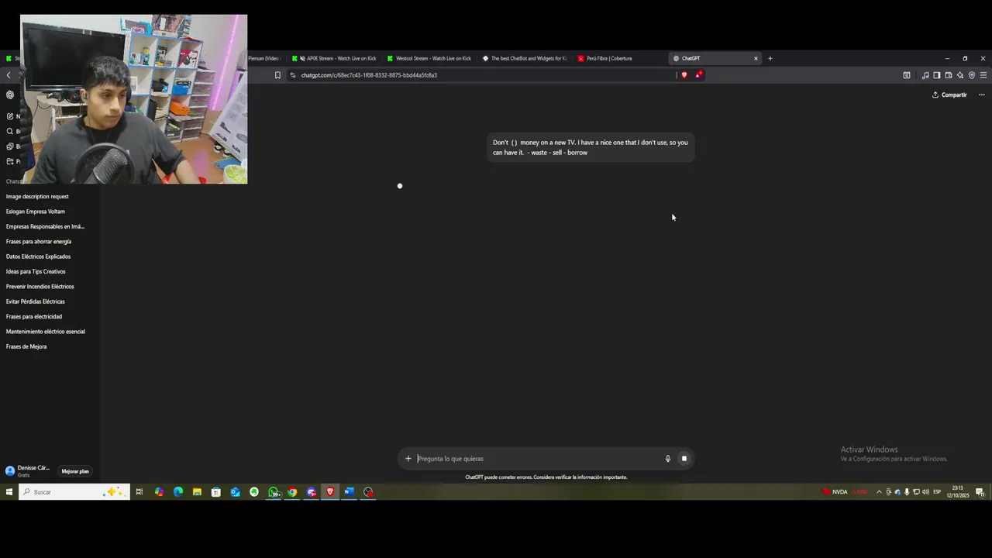
Task: Open the Brave Rewards triangle icon
Action: [x=698, y=75]
